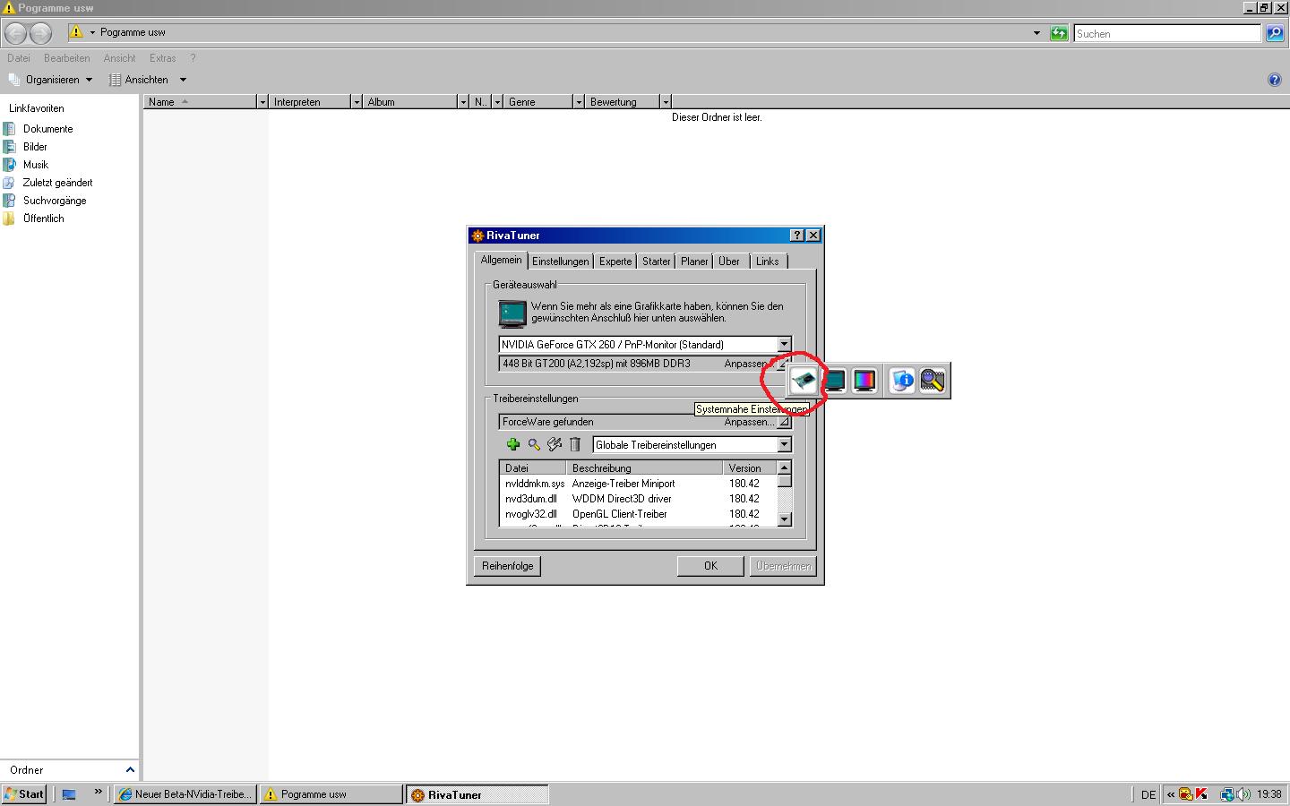Switch to Neuer Beta-NVidia-Treiber taskbar window
The image size is (1290, 806).
pyautogui.click(x=185, y=794)
